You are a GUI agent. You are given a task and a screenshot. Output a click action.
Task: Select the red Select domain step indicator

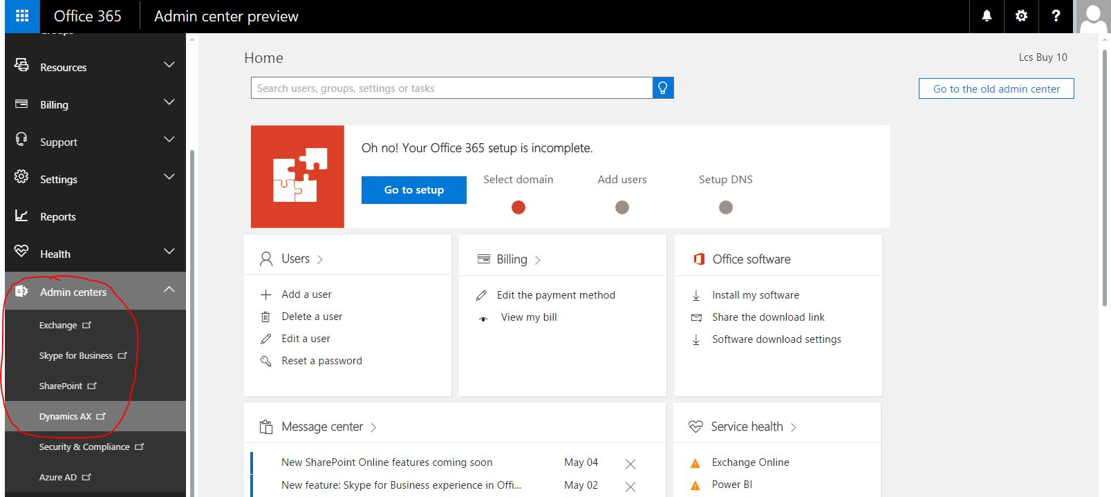(518, 207)
